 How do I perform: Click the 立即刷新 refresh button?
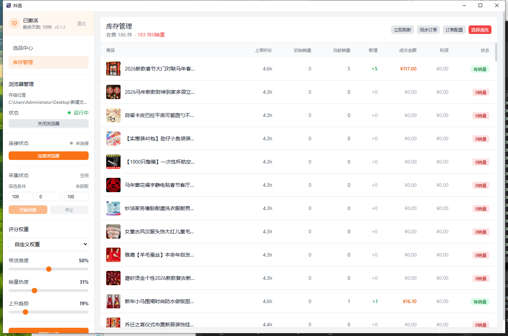(402, 30)
